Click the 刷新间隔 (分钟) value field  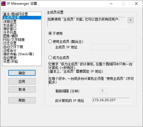103,91
